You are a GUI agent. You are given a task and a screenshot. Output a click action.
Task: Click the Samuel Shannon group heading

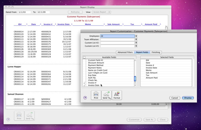coord(15,94)
